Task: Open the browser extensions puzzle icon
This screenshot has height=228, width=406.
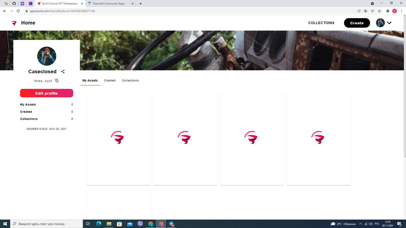Action: (x=388, y=11)
